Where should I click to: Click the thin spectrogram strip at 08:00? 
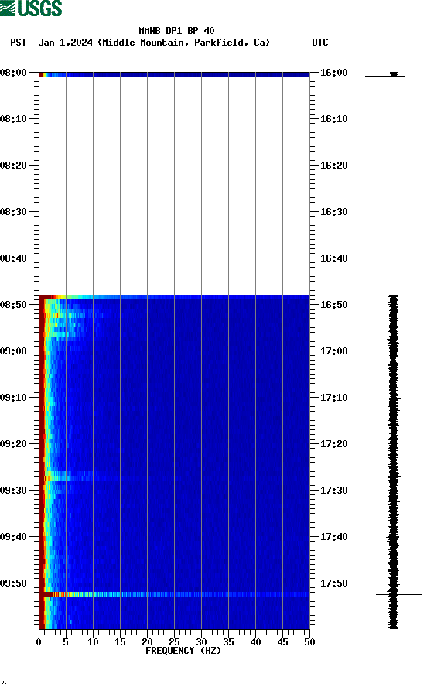tap(174, 75)
